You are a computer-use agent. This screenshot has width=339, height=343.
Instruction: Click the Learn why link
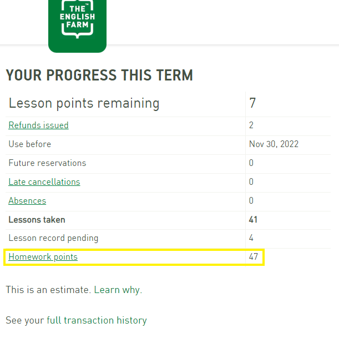point(118,290)
